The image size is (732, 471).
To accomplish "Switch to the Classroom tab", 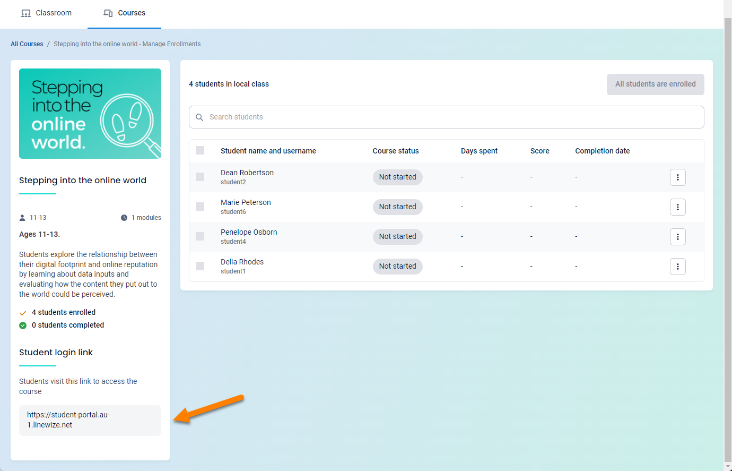I will (46, 13).
